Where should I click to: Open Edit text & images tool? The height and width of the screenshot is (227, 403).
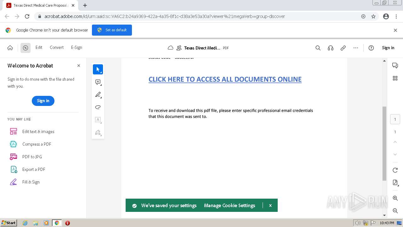pos(38,131)
